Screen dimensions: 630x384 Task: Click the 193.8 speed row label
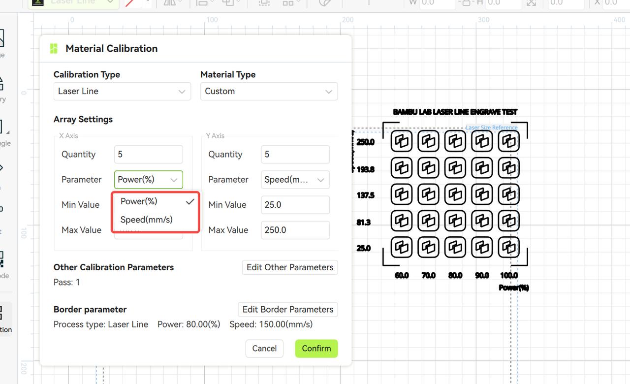point(366,169)
